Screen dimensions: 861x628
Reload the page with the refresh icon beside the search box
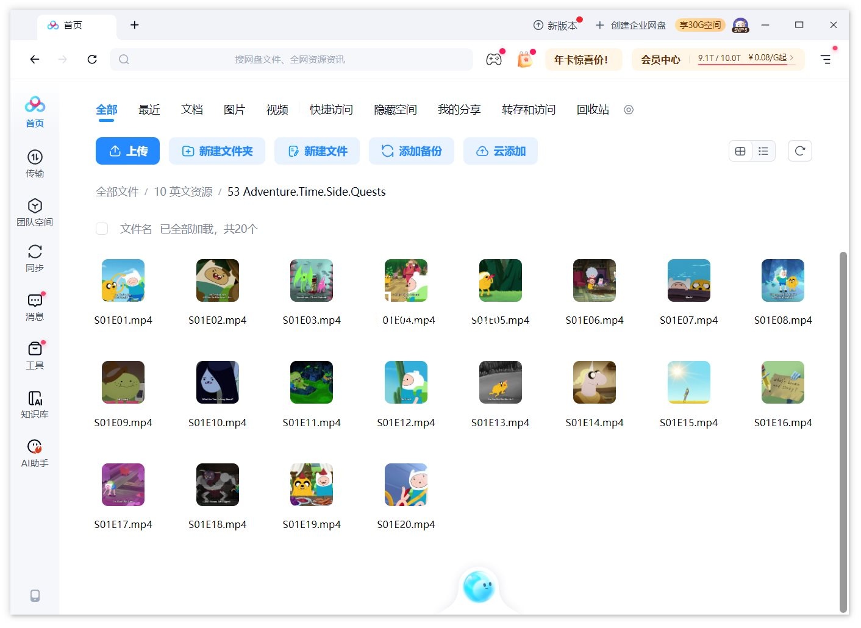92,59
